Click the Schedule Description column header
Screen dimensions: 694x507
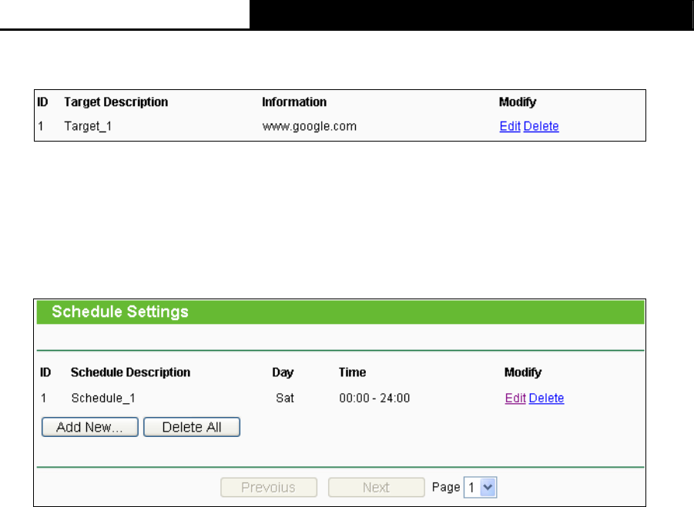[x=130, y=372]
